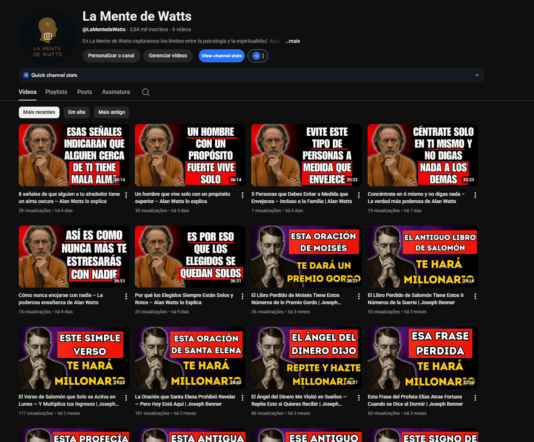Open 'Cómo nunca enojarse con nadie' title
This screenshot has height=442, width=534.
click(61, 299)
